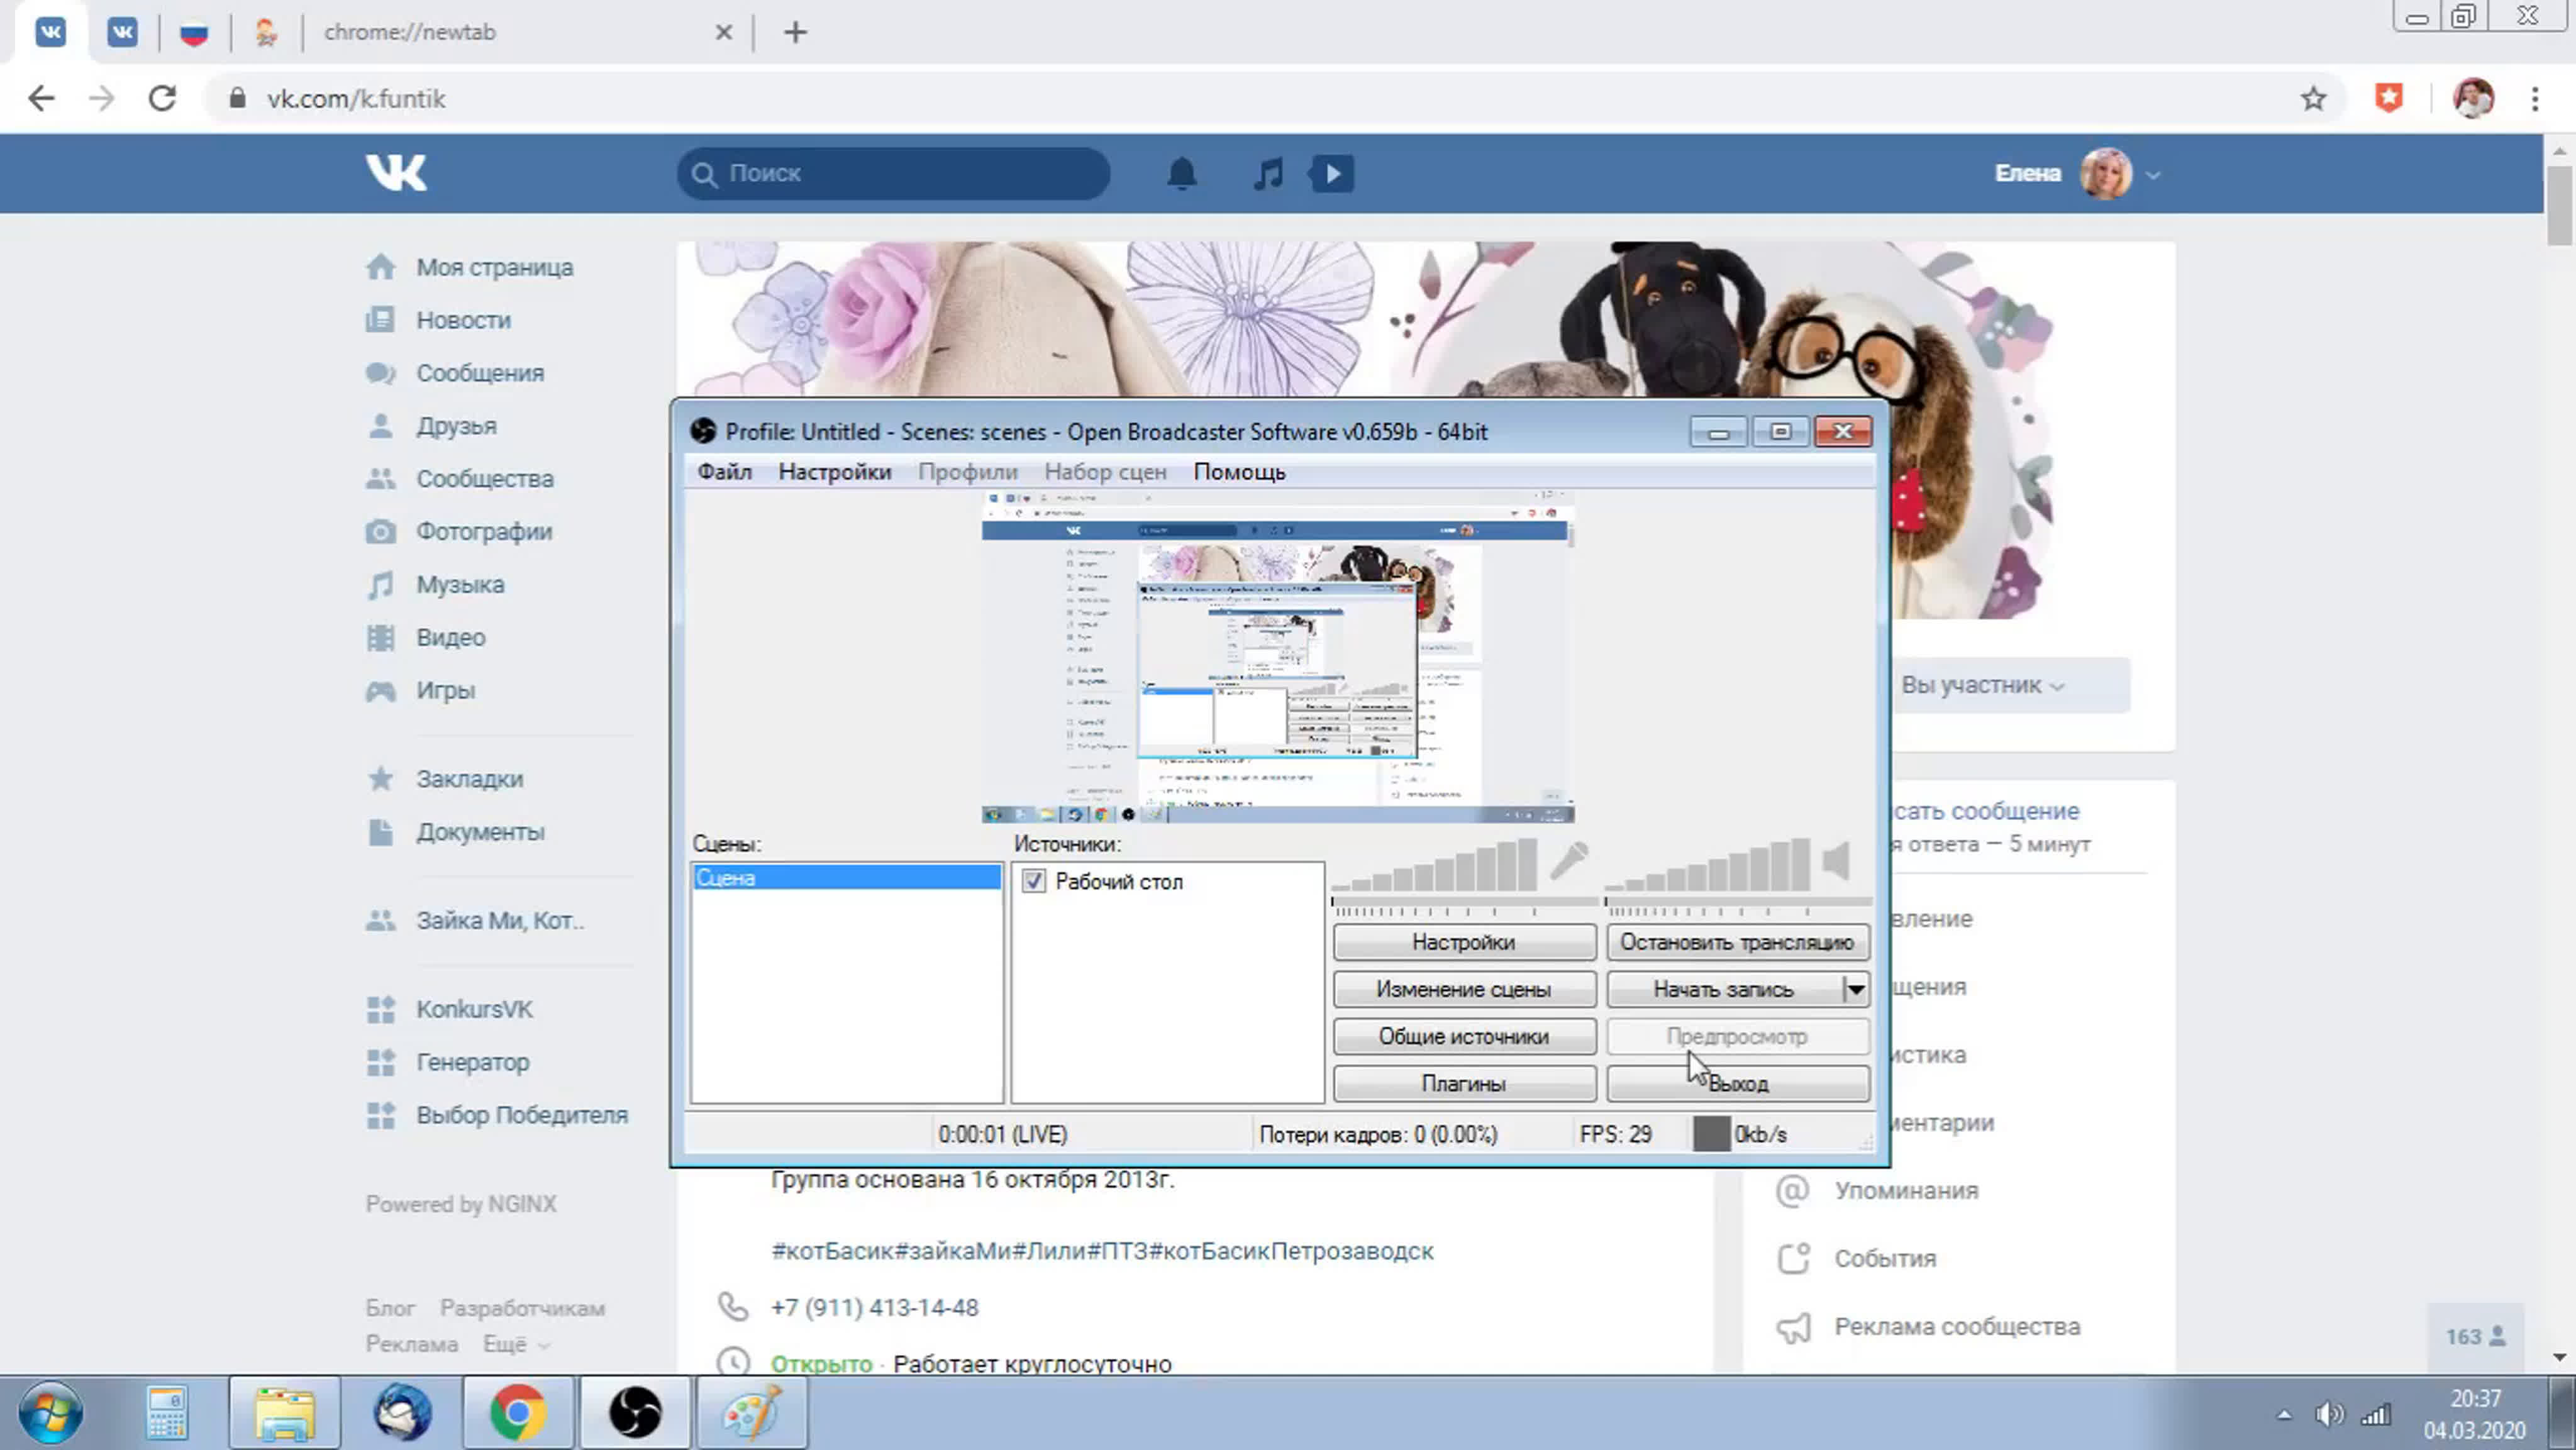Open new tab with plus icon

795,32
